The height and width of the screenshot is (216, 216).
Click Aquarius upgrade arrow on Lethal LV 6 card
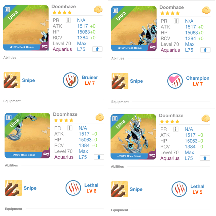coord(99,157)
